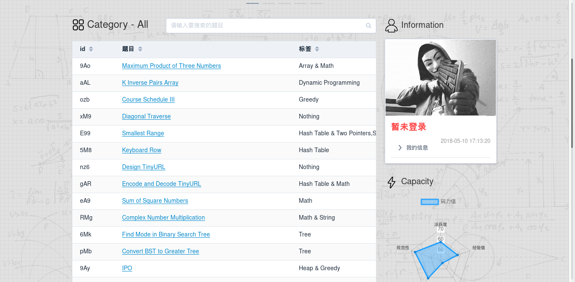
Task: Open Design TinyURL problem
Action: [144, 167]
